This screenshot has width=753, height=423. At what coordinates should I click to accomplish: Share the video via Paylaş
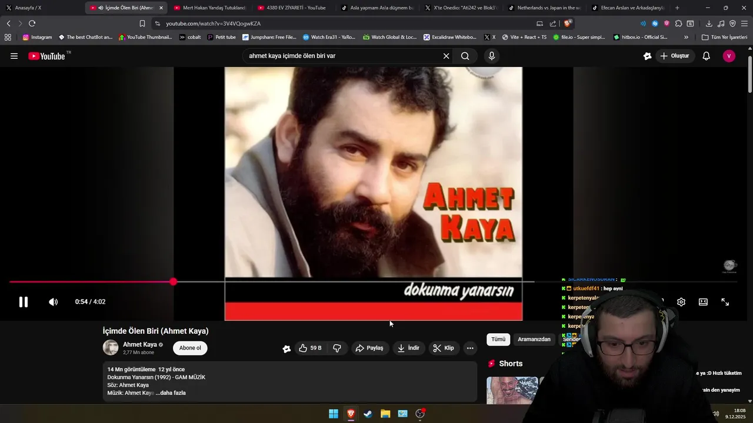(x=369, y=348)
